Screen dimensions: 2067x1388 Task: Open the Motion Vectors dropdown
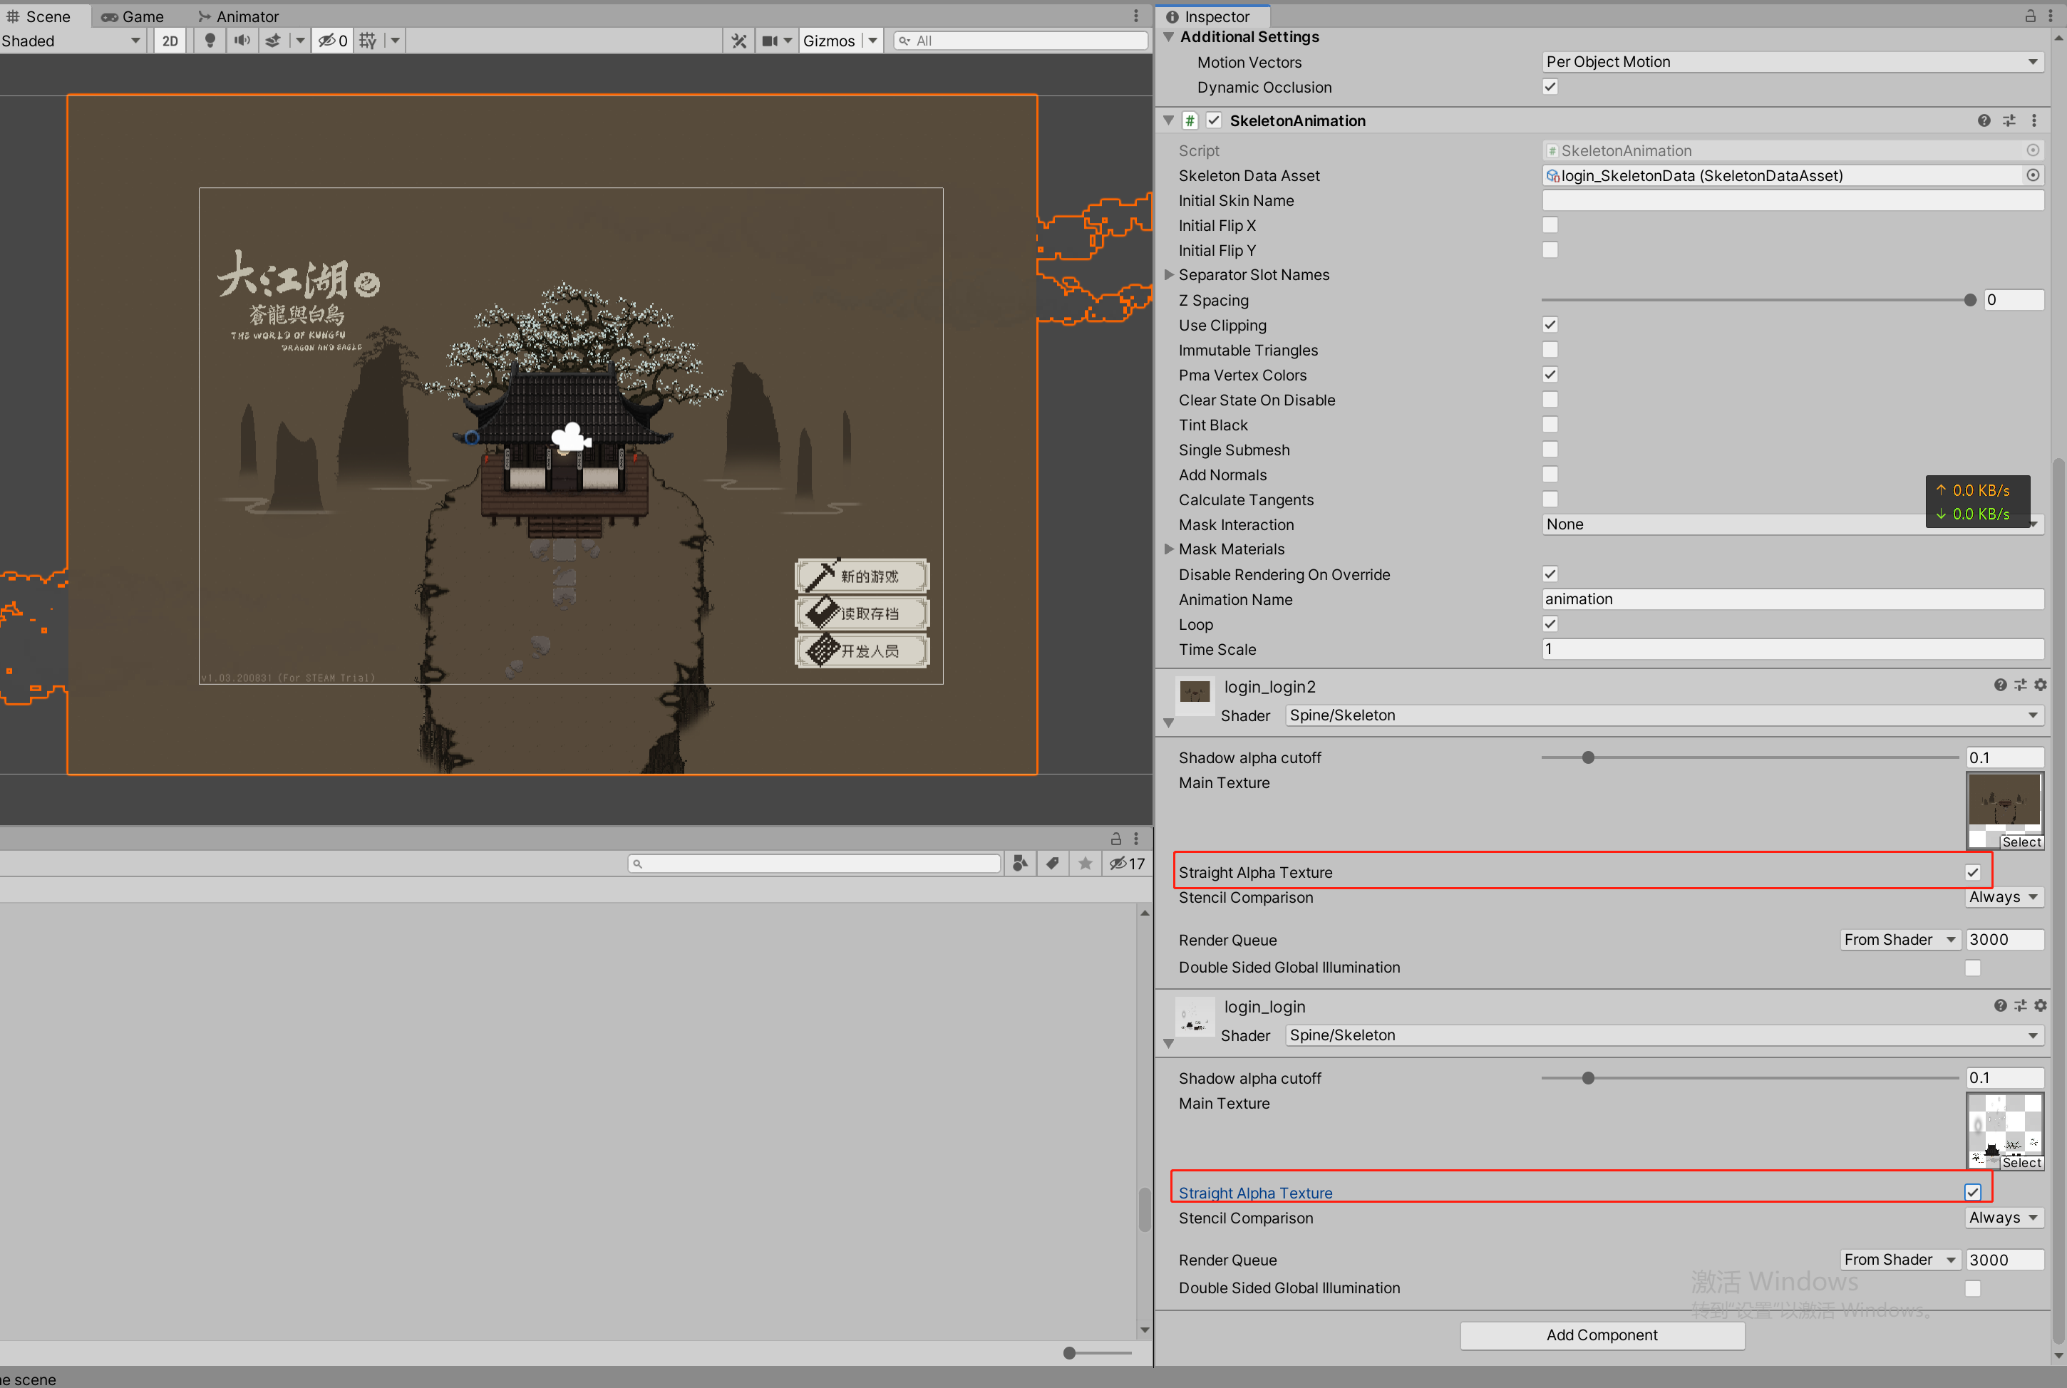coord(1793,62)
